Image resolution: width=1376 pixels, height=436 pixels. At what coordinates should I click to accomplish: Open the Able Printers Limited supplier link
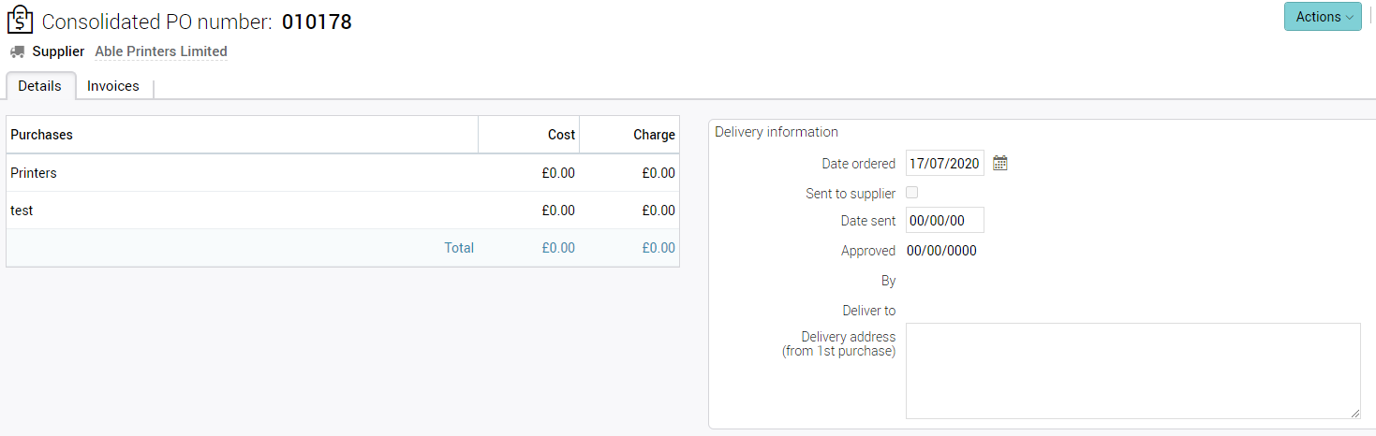(161, 51)
